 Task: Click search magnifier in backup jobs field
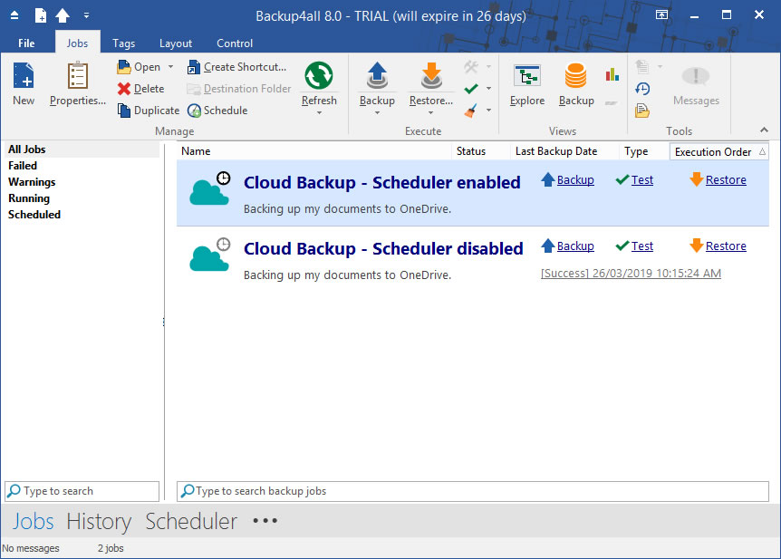click(x=188, y=491)
